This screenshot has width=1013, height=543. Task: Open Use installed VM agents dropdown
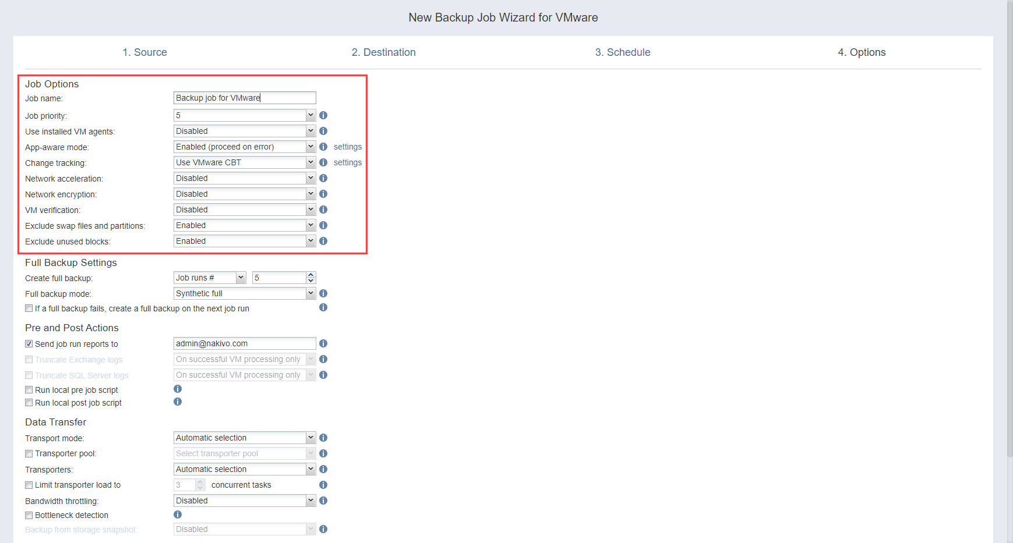coord(245,131)
